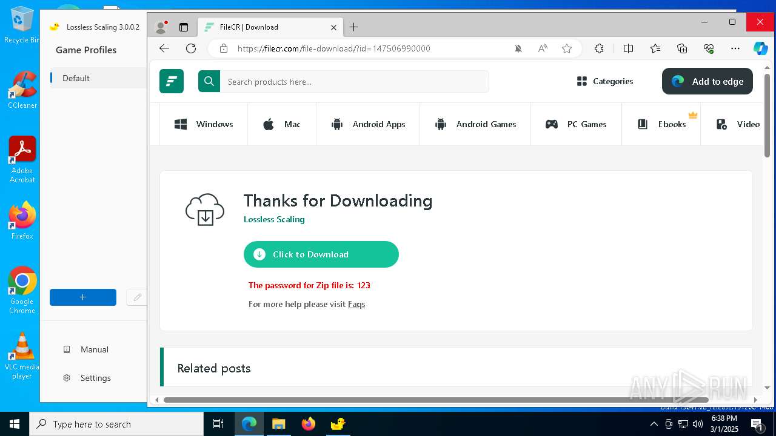Viewport: 776px width, 436px height.
Task: Open the Ebooks category
Action: [x=661, y=124]
